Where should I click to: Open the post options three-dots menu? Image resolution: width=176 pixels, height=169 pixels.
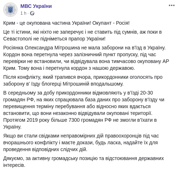click(x=171, y=5)
